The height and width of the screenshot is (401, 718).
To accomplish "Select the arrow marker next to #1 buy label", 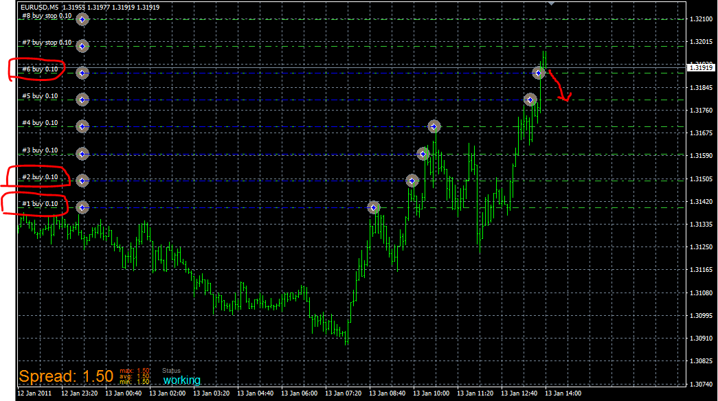I will pyautogui.click(x=82, y=208).
